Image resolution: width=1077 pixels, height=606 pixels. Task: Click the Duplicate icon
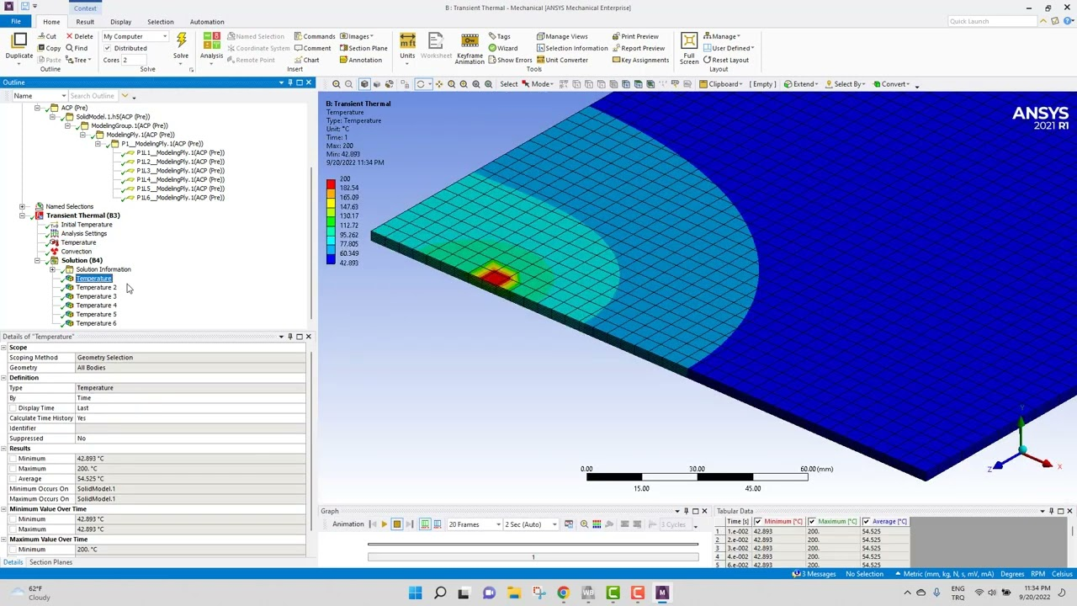[19, 41]
